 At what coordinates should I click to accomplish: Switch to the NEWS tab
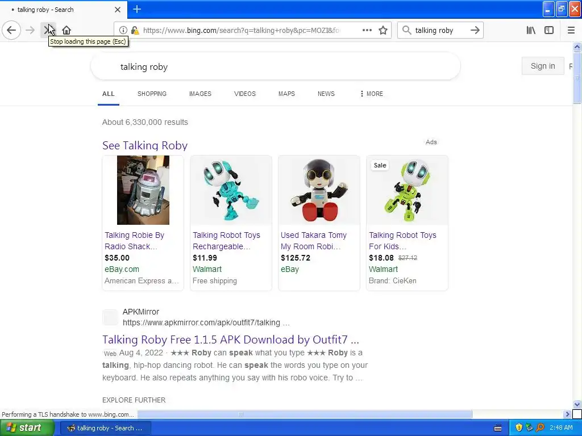click(x=326, y=94)
